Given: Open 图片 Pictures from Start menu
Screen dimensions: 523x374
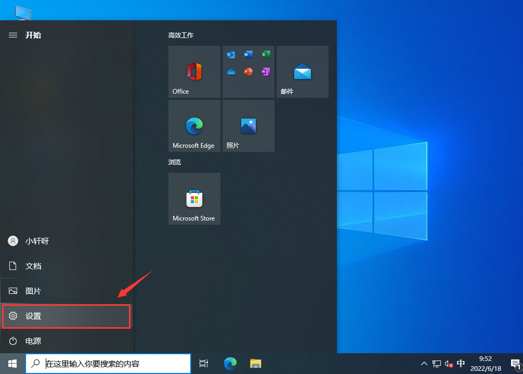Looking at the screenshot, I should 67,291.
